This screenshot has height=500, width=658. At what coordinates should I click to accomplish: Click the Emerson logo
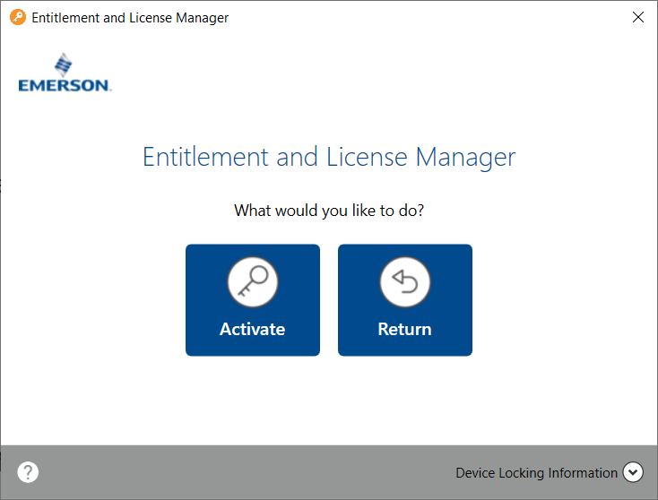point(65,73)
